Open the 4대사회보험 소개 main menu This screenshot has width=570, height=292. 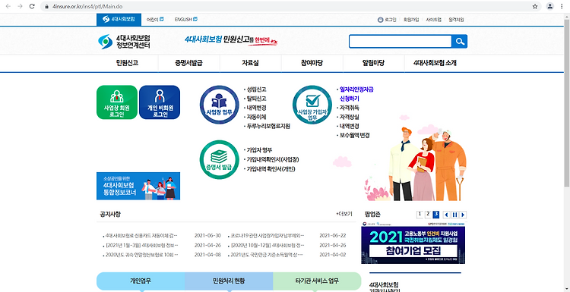pyautogui.click(x=435, y=63)
